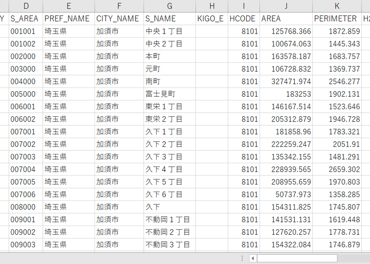Select cell containing 東栄２丁目

click(169, 119)
